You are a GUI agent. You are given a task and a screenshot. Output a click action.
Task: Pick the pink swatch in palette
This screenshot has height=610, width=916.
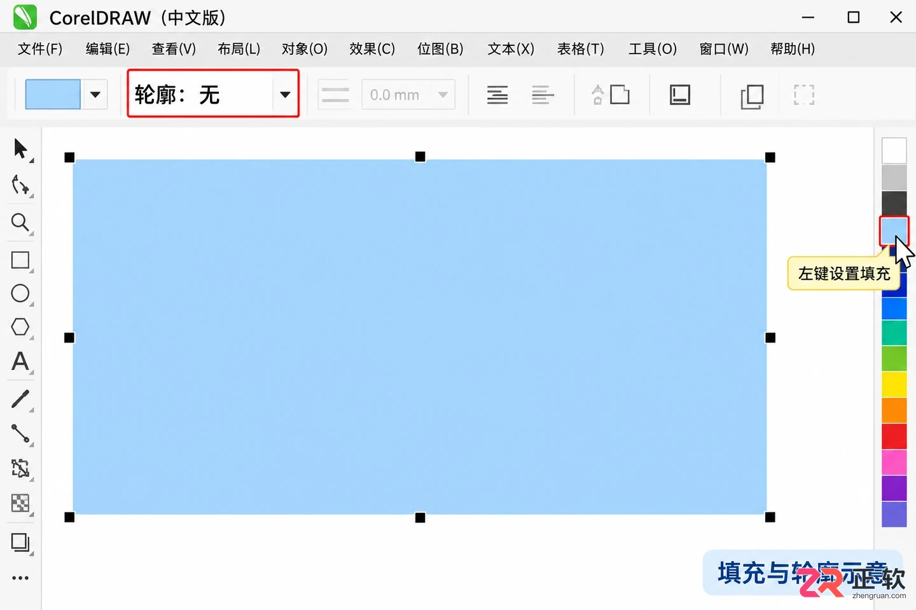894,463
